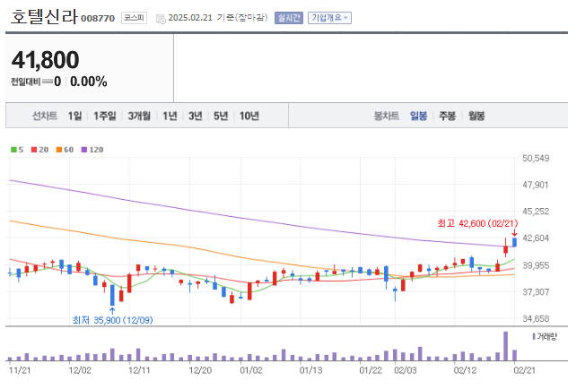Click the 최저 35,900 (12/09) low label
568x390 pixels.
[113, 320]
